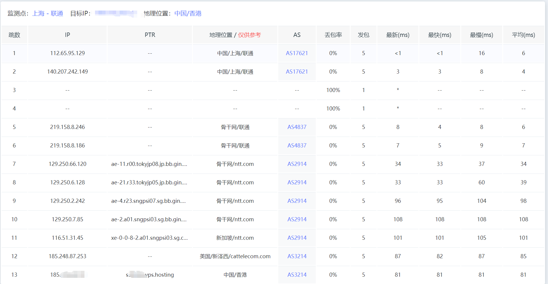548x284 pixels.
Task: Select IP cell 129.250.7.85
Action: [67, 219]
